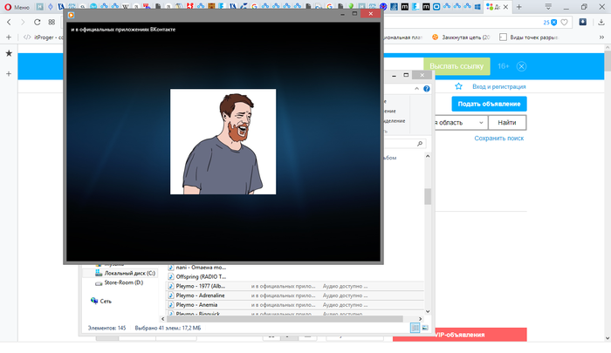Open the 'область' region dropdown

pyautogui.click(x=461, y=123)
